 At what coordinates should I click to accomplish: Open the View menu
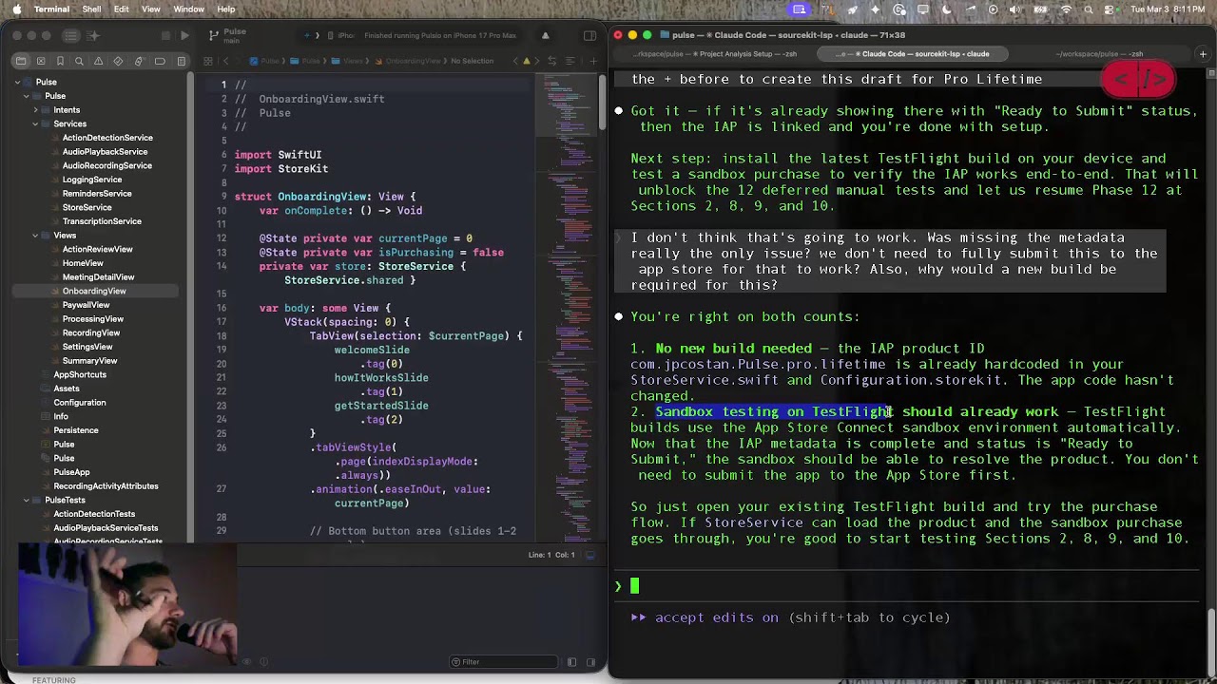[151, 9]
